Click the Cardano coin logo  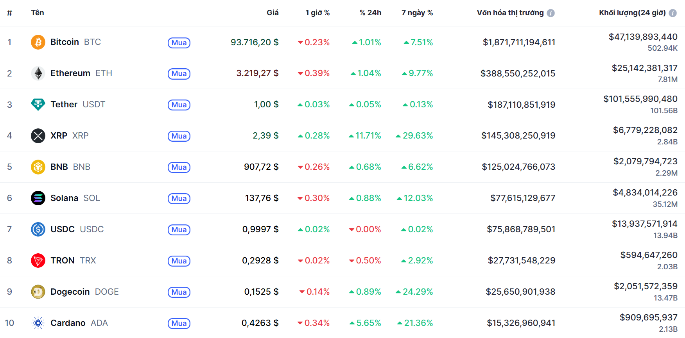pos(38,323)
